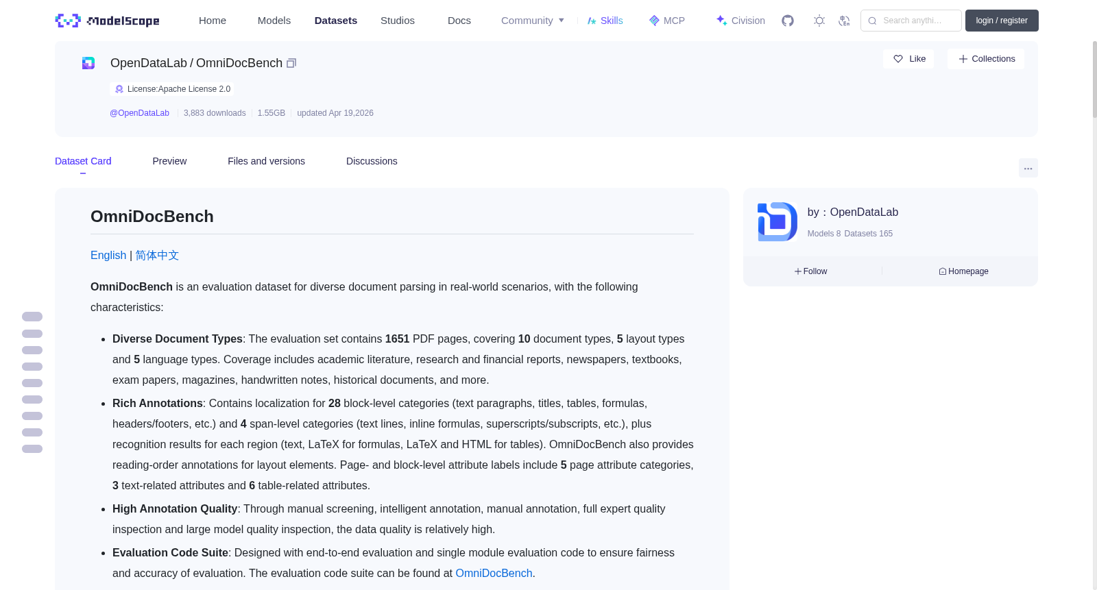Open the three-dot more options button
This screenshot has height=590, width=1097.
click(1028, 168)
